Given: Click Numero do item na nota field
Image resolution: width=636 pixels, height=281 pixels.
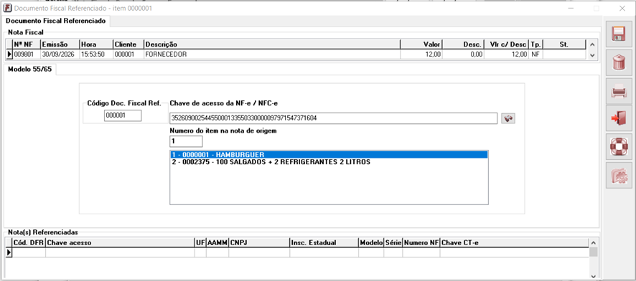Looking at the screenshot, I should pos(186,141).
